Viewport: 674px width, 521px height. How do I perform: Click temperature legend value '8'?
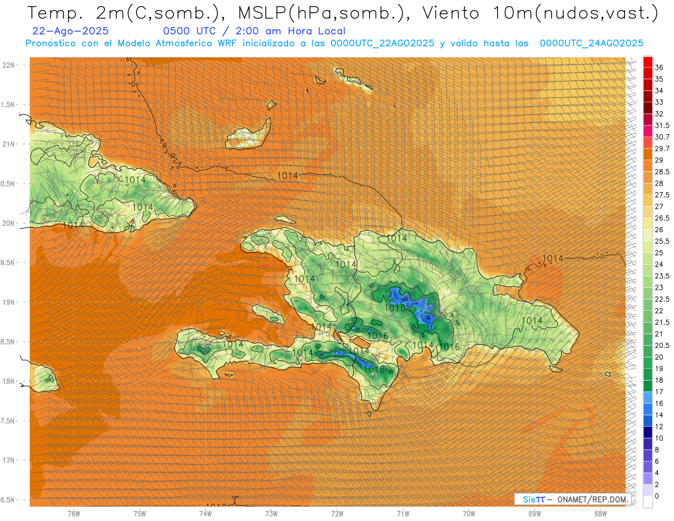point(658,450)
